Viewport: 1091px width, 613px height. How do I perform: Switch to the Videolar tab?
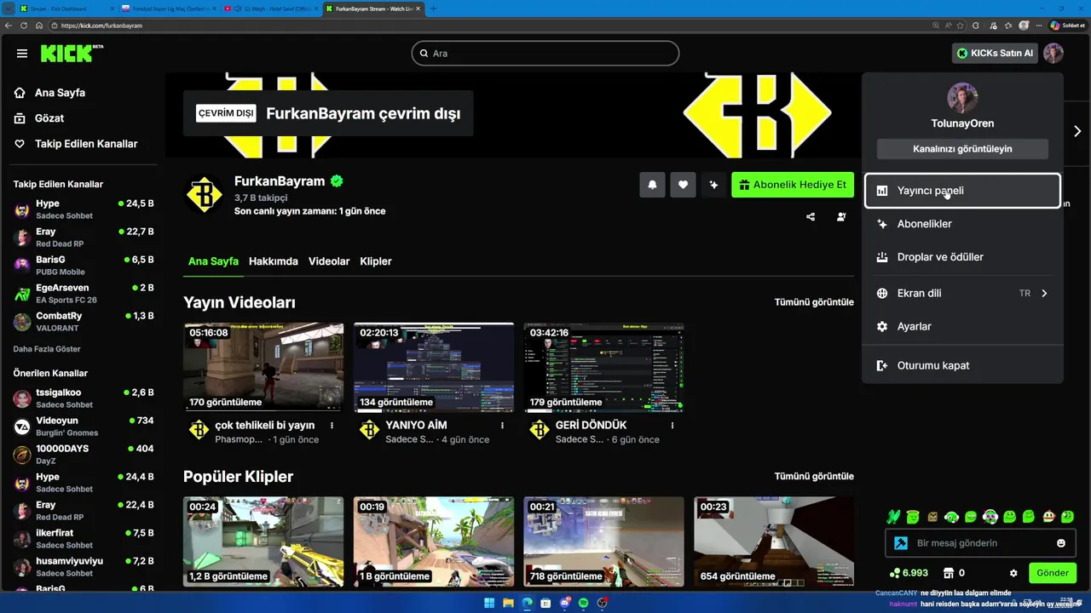tap(329, 261)
